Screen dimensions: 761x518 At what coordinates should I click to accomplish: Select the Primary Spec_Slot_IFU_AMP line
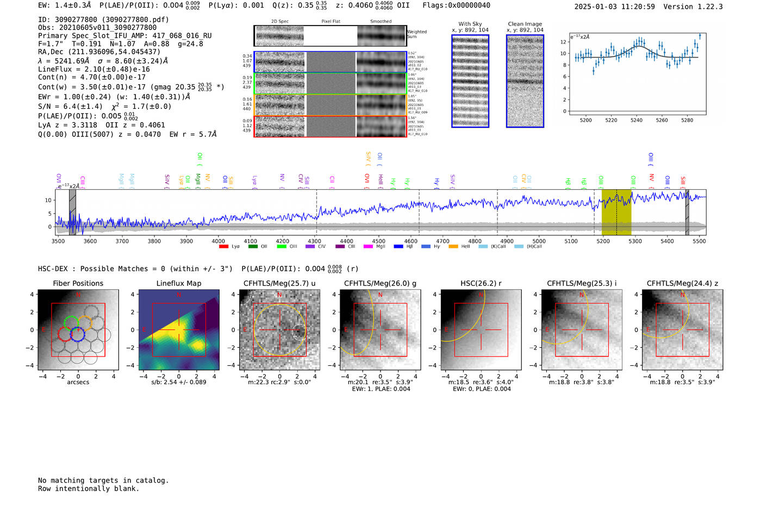[x=125, y=36]
